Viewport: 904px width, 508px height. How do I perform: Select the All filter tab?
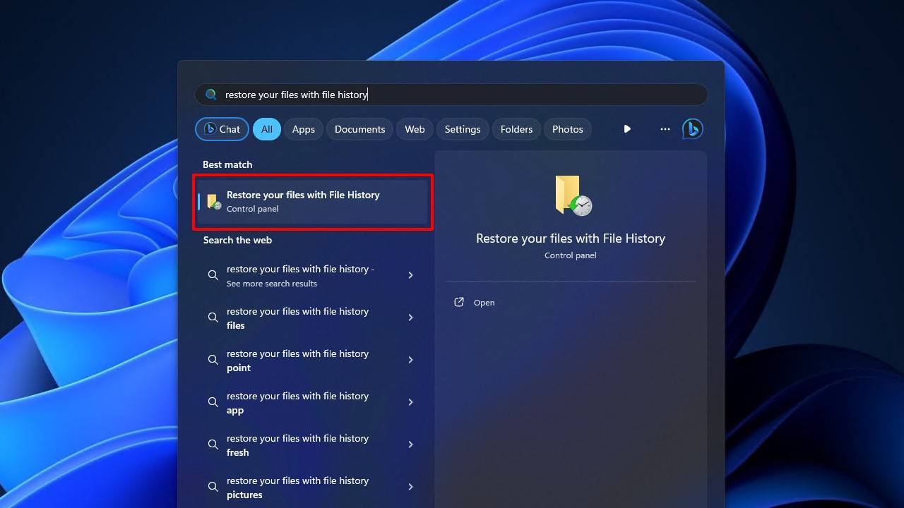point(266,129)
